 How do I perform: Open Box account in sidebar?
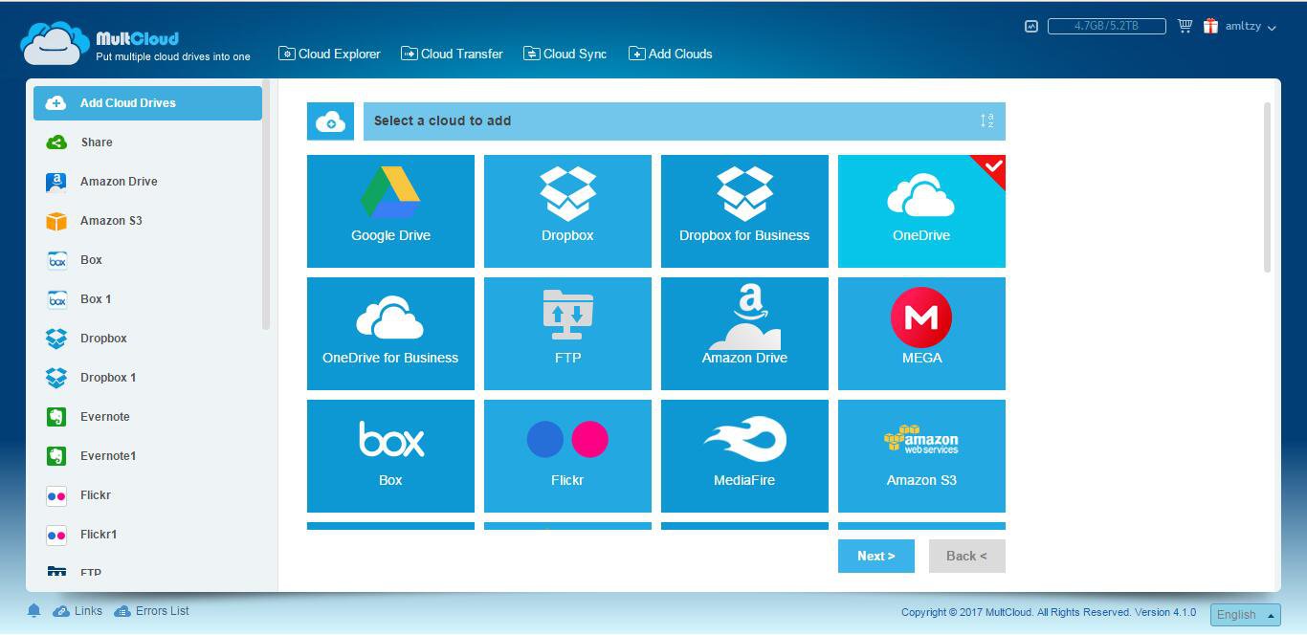(x=147, y=260)
